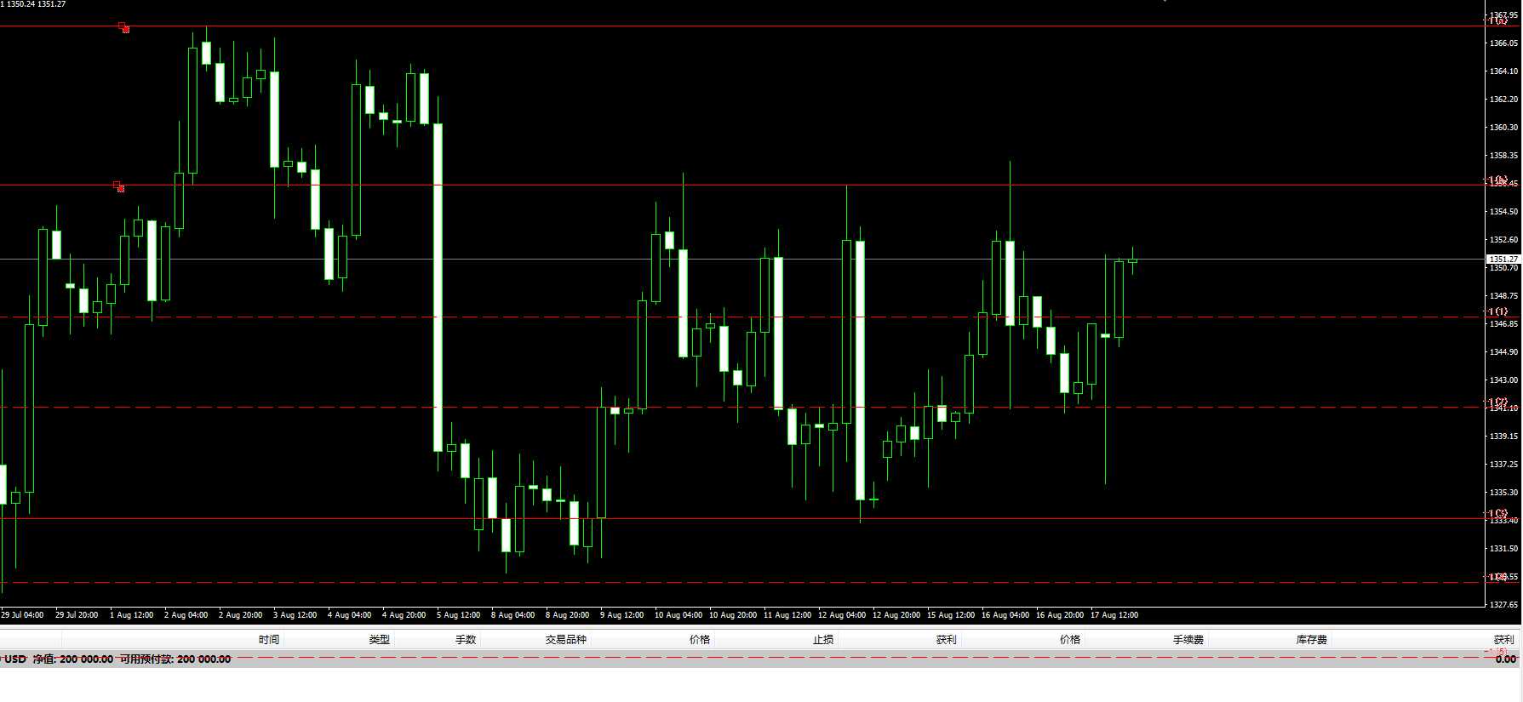This screenshot has width=1523, height=702.
Task: Click the 16 Aug 04:00 time axis label
Action: (1005, 615)
